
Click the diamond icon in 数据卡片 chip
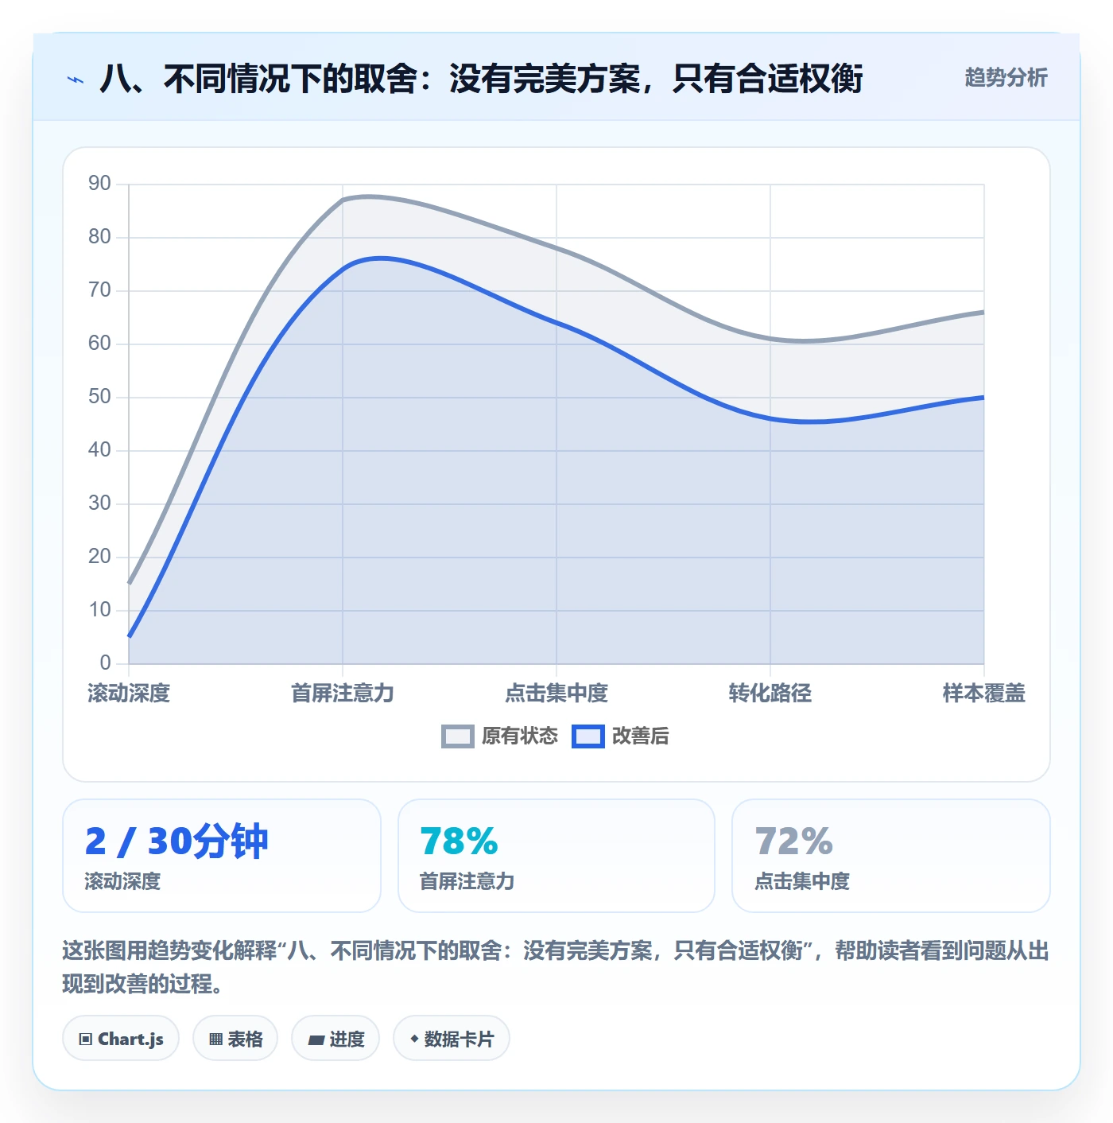click(414, 1039)
